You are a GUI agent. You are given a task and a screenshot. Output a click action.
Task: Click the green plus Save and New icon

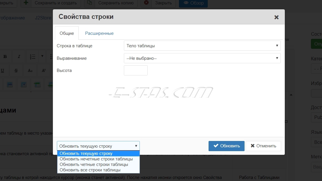coord(26,3)
